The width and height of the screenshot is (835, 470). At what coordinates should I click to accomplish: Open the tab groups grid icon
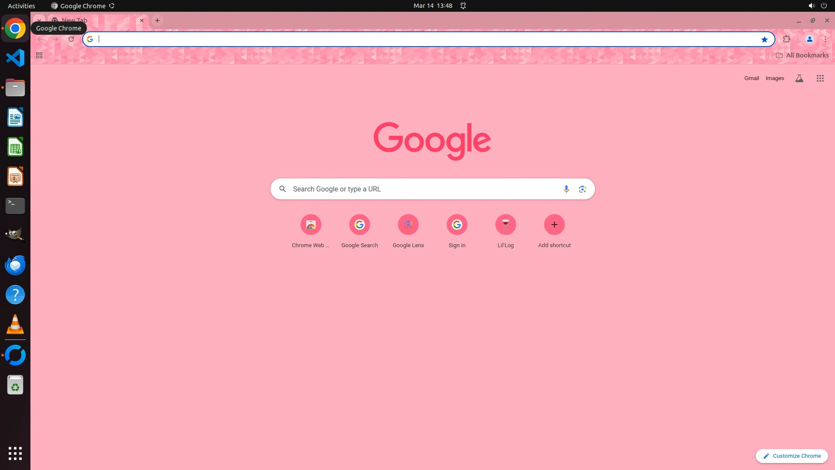tap(39, 55)
